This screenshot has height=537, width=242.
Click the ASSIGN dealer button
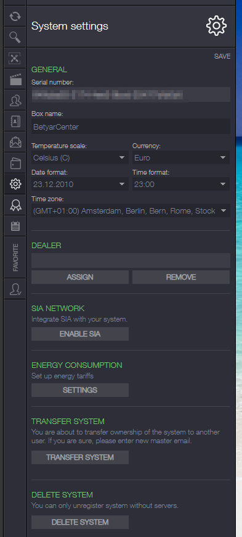pyautogui.click(x=80, y=277)
